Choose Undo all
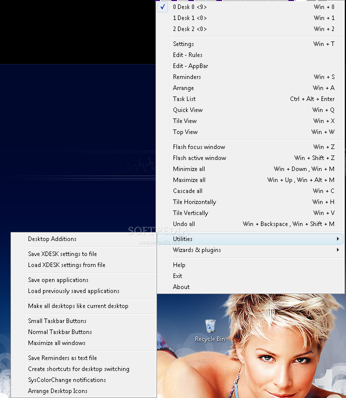This screenshot has width=346, height=398. click(250, 224)
